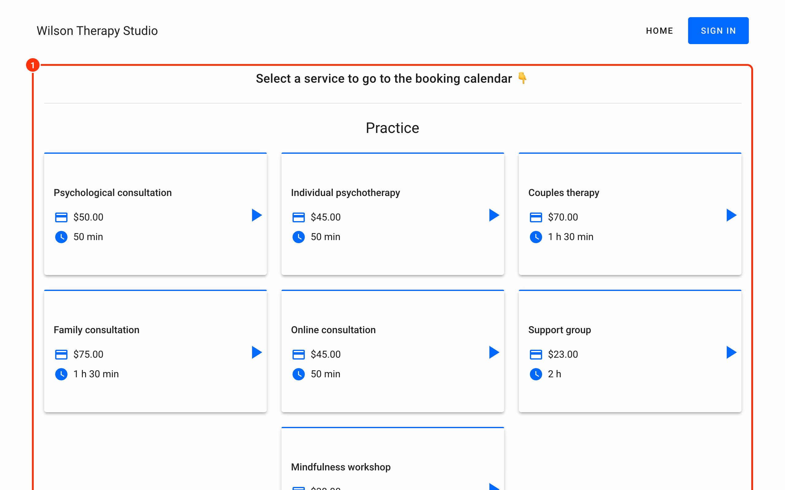Viewport: 785px width, 490px height.
Task: Click the arrow on Individual psychotherapy card
Action: point(494,215)
